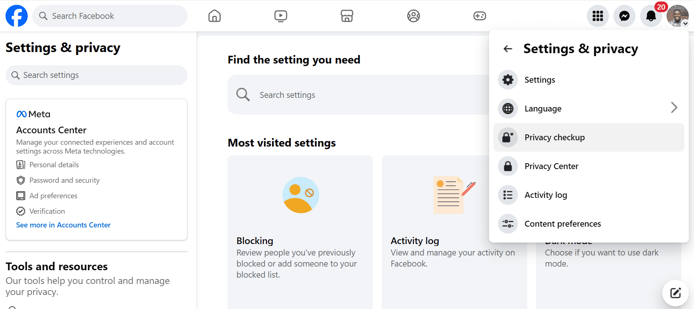
Task: Expand the Language submenu chevron
Action: pos(674,107)
